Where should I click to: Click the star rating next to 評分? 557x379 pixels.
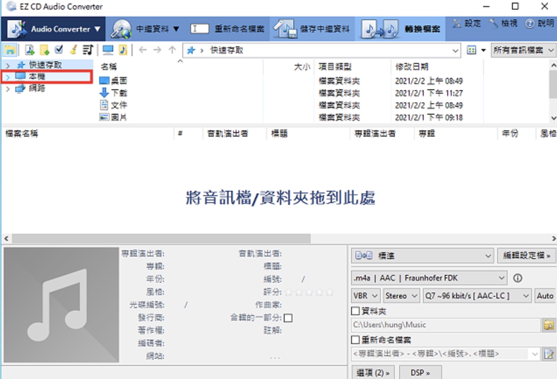[309, 292]
